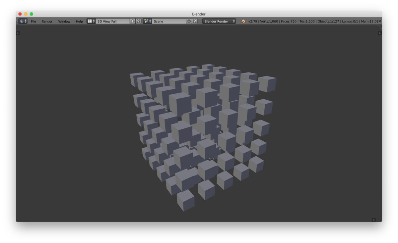Maximize the Blender window with green button

click(31, 14)
